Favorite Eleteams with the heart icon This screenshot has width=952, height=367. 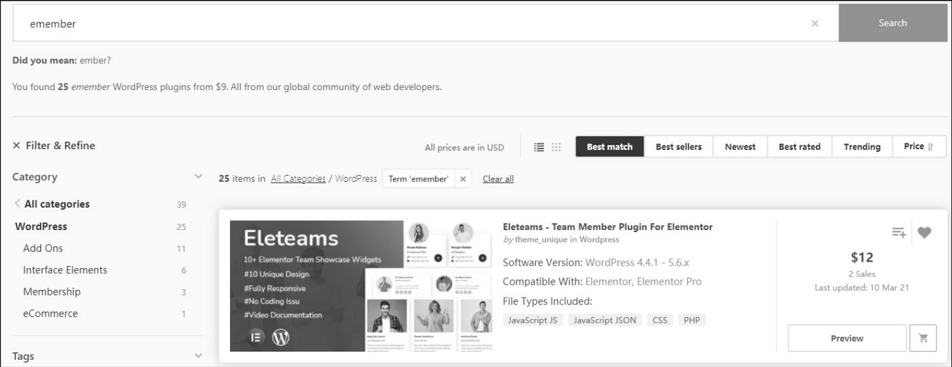pyautogui.click(x=924, y=232)
